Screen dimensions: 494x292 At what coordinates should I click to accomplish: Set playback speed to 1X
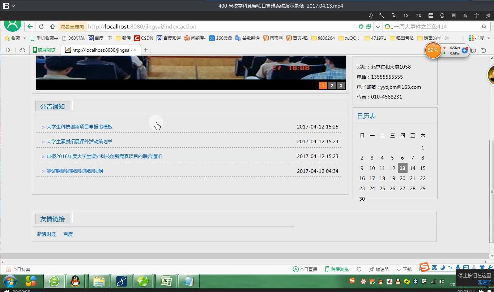tap(406, 16)
